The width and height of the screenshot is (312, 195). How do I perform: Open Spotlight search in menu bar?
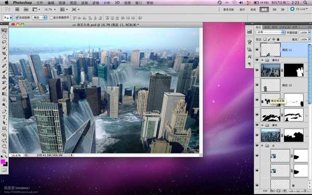pyautogui.click(x=305, y=3)
